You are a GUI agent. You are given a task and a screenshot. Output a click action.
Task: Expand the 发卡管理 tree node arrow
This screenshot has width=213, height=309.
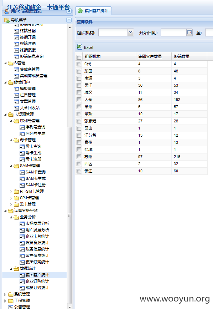[11, 204]
